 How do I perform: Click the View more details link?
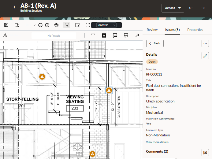coord(157,142)
